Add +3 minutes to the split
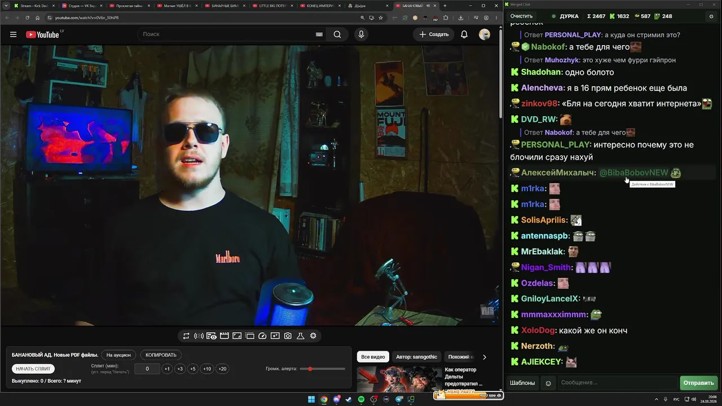 pos(180,369)
